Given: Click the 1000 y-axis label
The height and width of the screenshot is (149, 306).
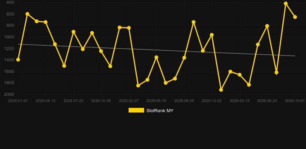Looking at the screenshot, I should tap(9, 37).
